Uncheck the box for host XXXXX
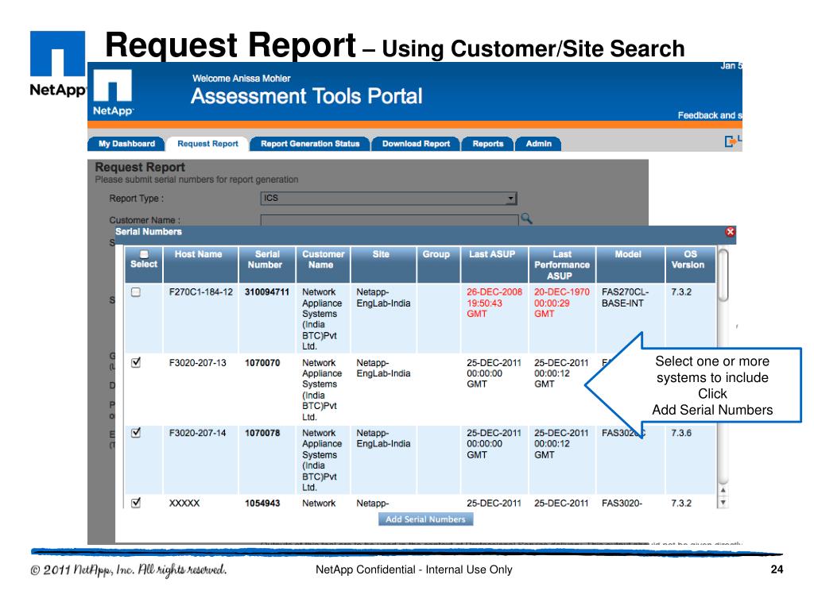Screen dimensions: 814x610 [x=136, y=503]
